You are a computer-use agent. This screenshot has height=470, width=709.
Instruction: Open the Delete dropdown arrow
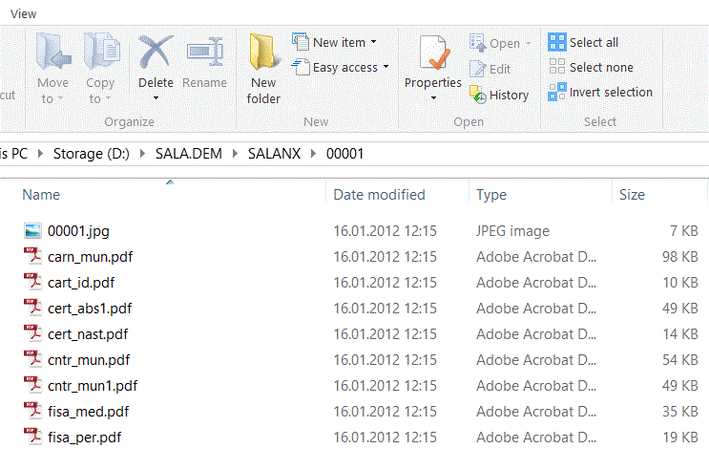(156, 97)
